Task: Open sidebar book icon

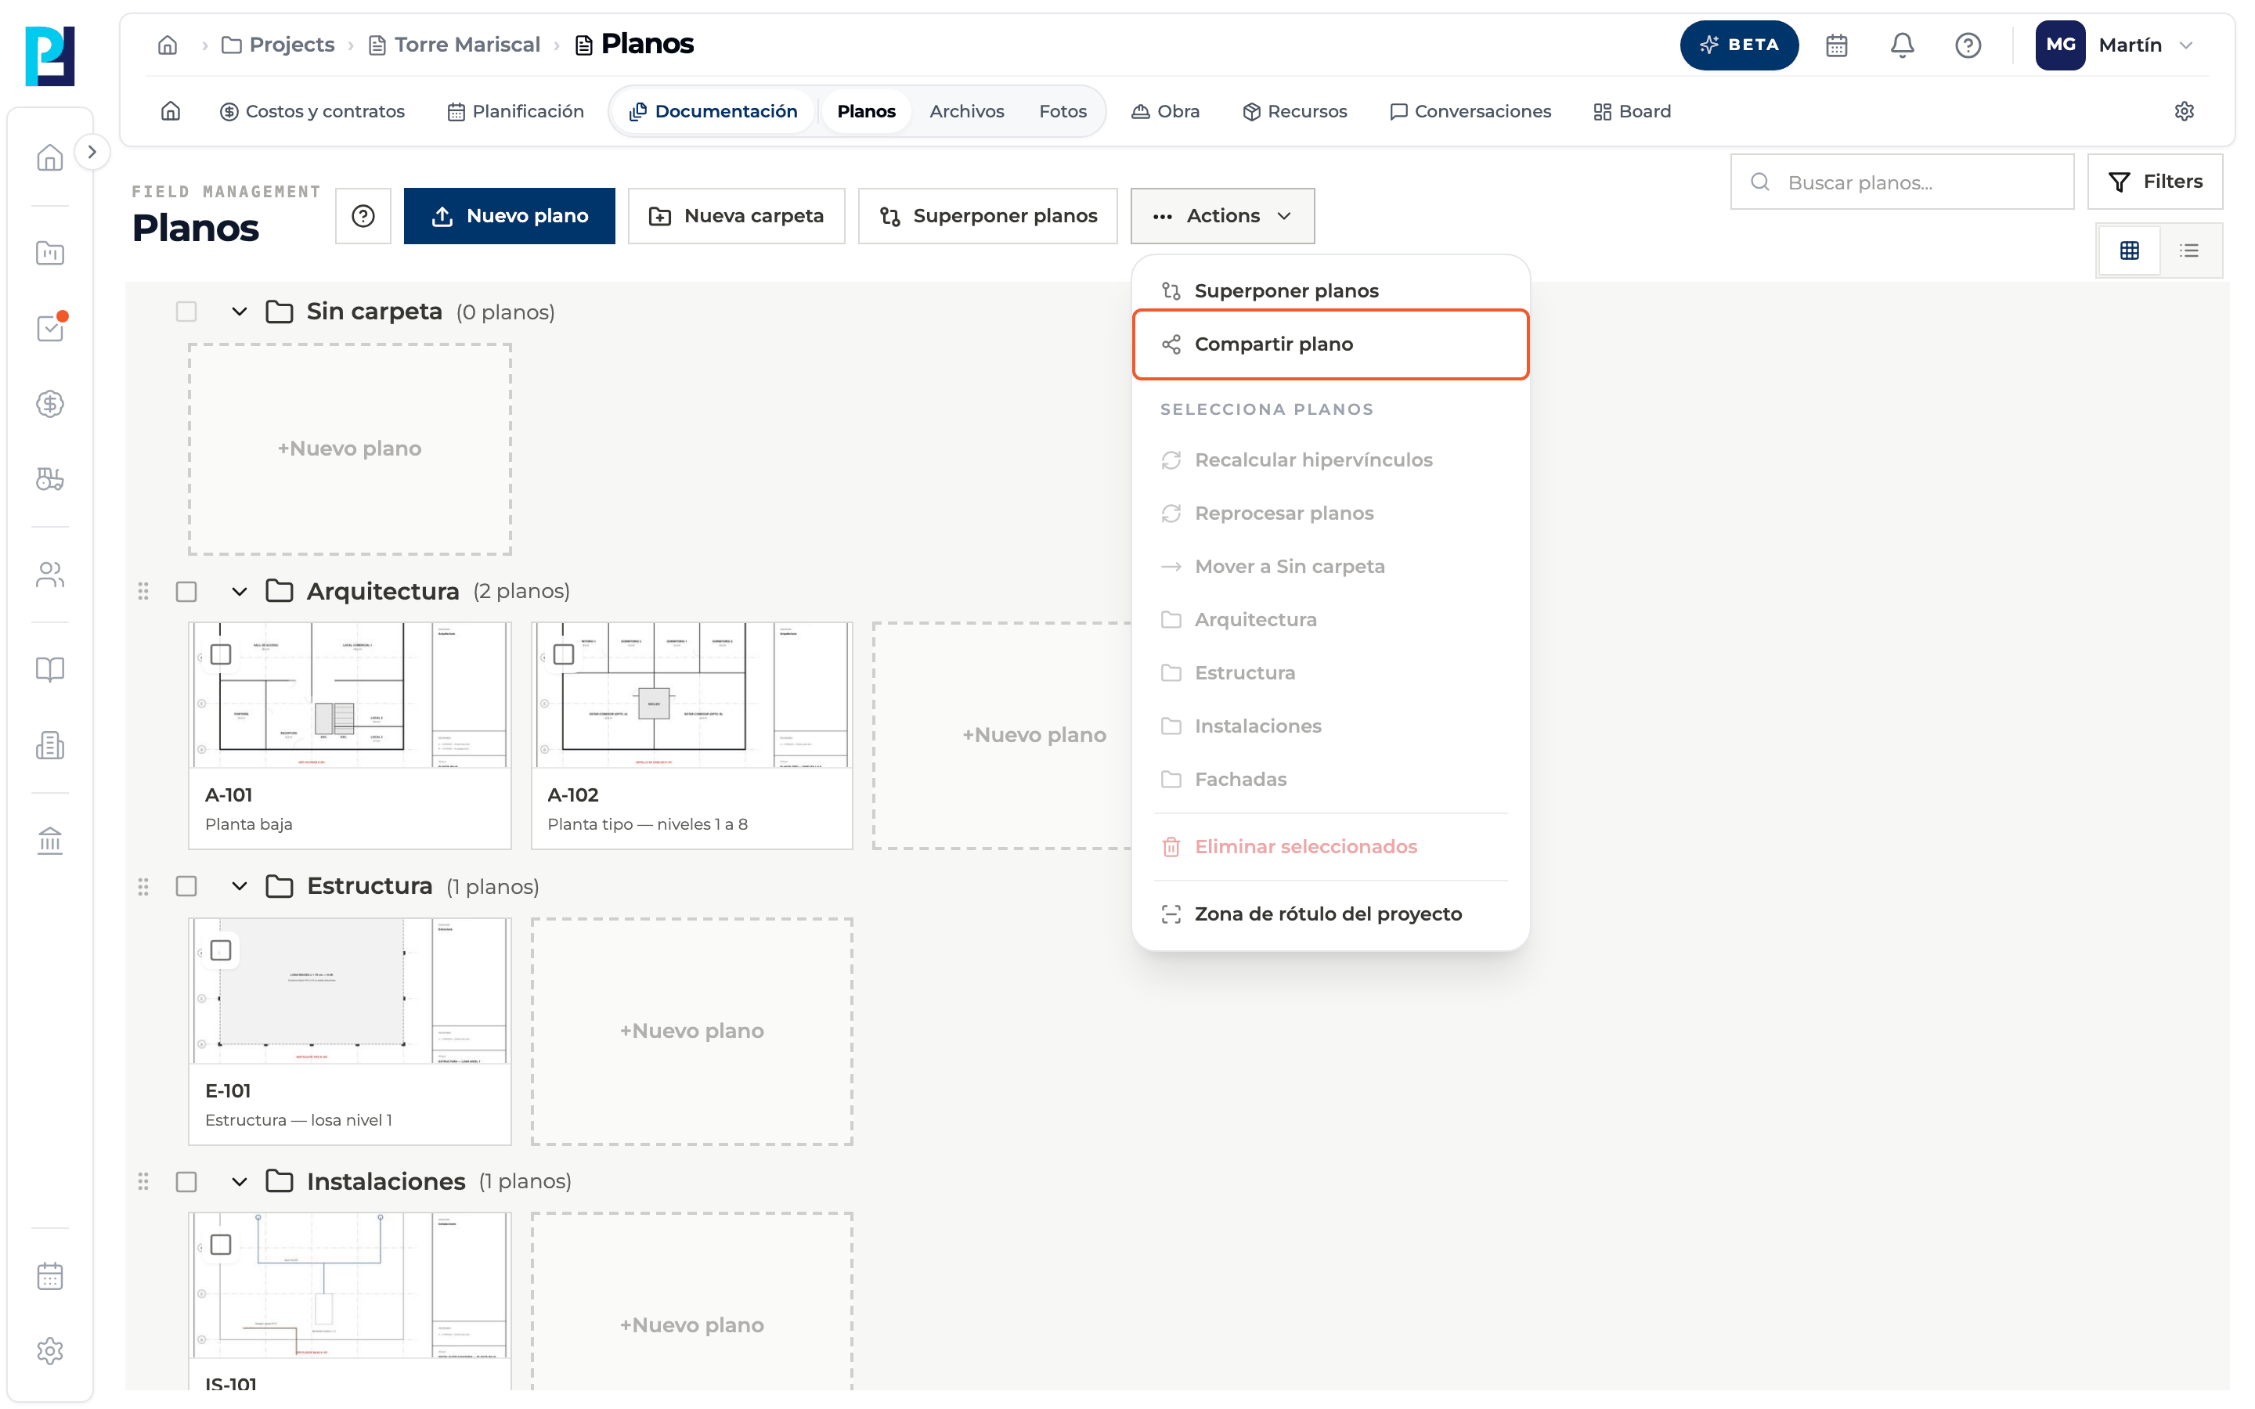Action: [x=49, y=669]
